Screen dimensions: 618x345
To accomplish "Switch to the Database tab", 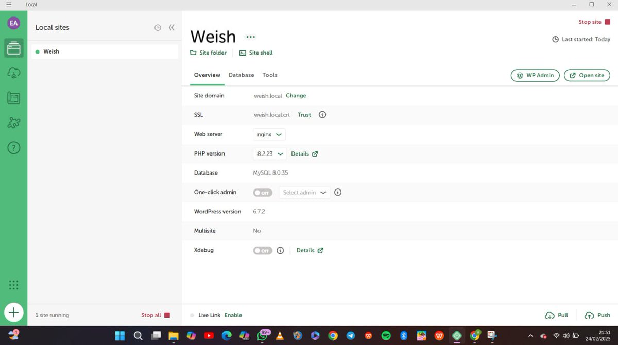I will [242, 75].
